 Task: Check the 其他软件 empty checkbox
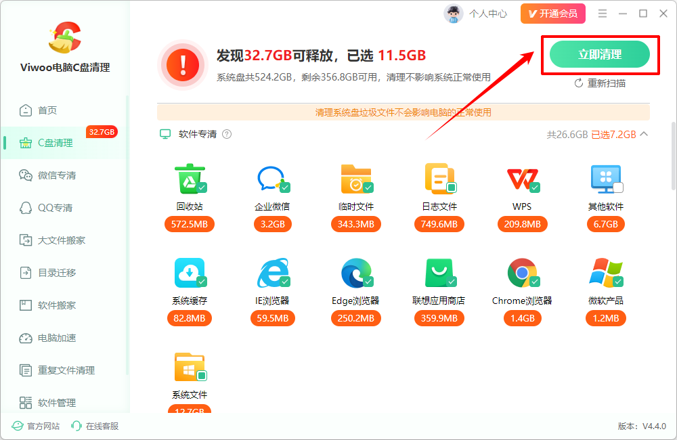click(618, 188)
